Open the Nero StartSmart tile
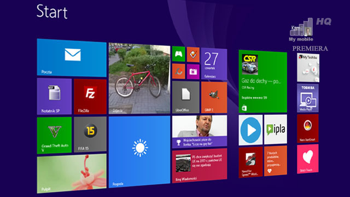Screen dimensions: 350x197 (308, 129)
